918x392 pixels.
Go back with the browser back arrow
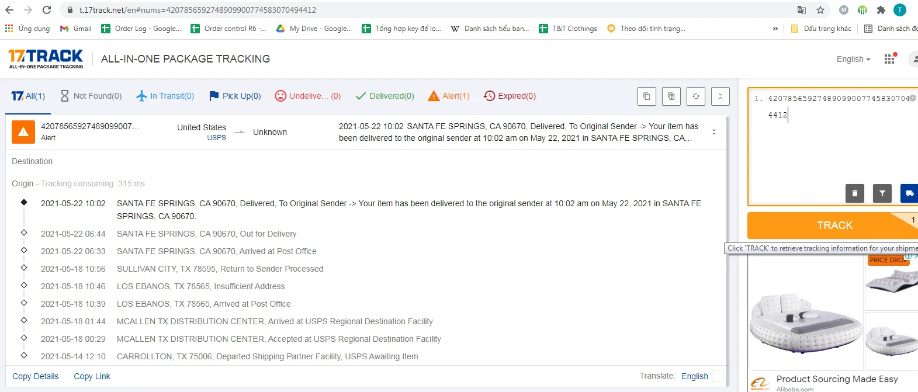[9, 10]
